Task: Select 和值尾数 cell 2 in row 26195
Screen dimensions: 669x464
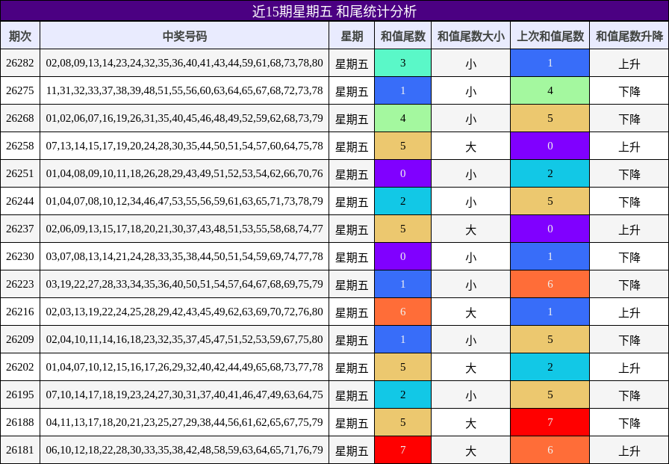Action: [x=402, y=395]
